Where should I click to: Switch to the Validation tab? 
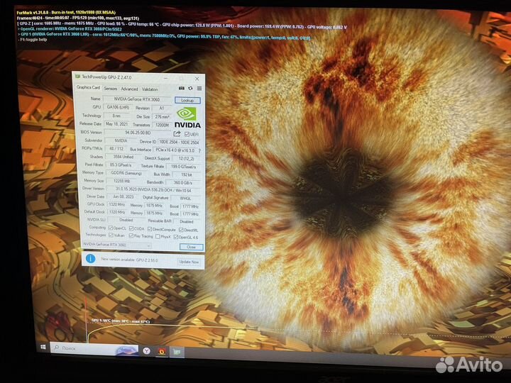point(150,89)
